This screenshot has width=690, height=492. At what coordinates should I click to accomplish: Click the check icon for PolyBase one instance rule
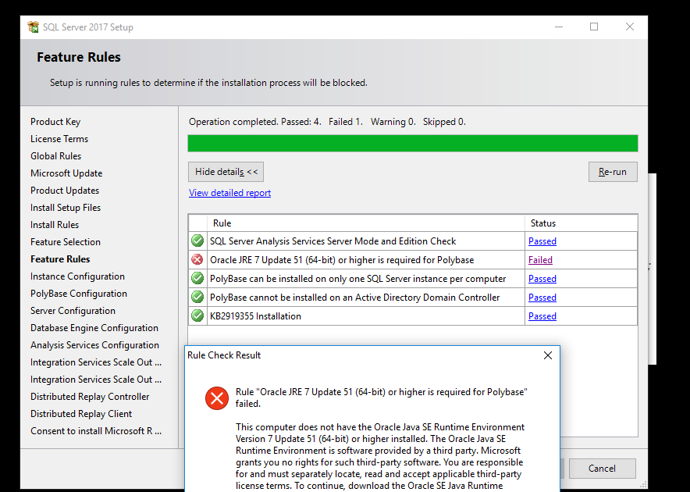(197, 278)
